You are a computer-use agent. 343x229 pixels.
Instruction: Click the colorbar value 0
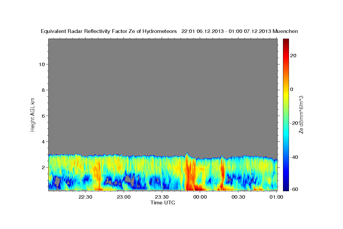(292, 89)
